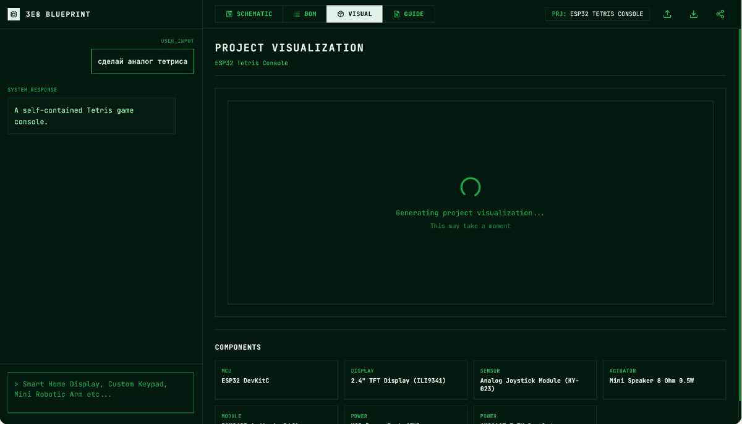Click the 3E8 BLUEPRINT title text
Viewport: 742px width, 424px height.
(x=58, y=14)
